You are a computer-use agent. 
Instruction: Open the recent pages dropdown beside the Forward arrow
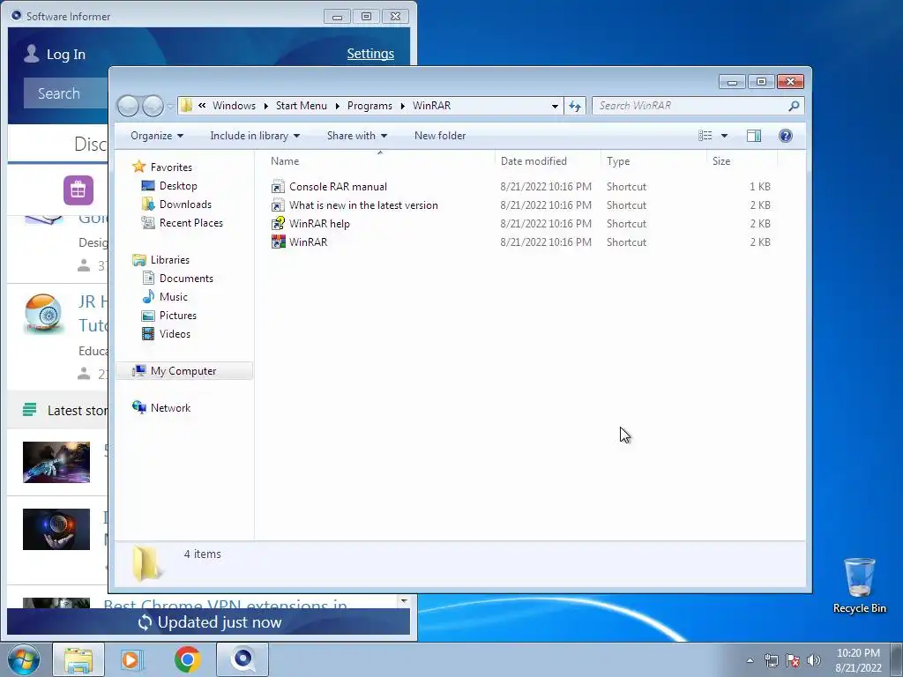click(170, 107)
